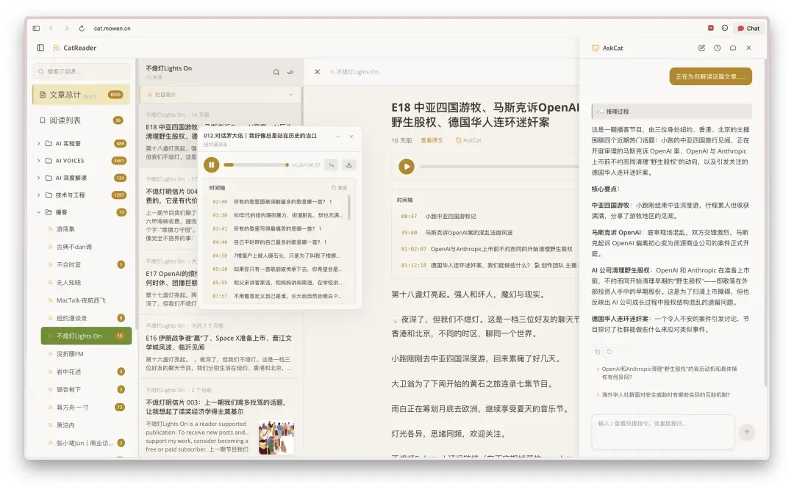The height and width of the screenshot is (492, 794).
Task: Expand the 栏目简介 section dropdown
Action: click(220, 95)
